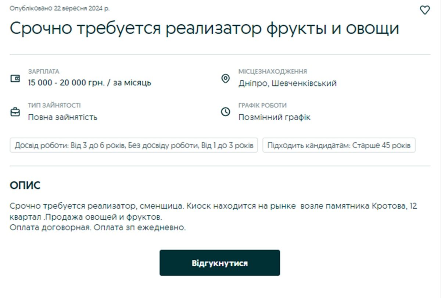Image resolution: width=441 pixels, height=298 pixels.
Task: Click the Дніпро, Шевченківський location text
Action: [287, 83]
